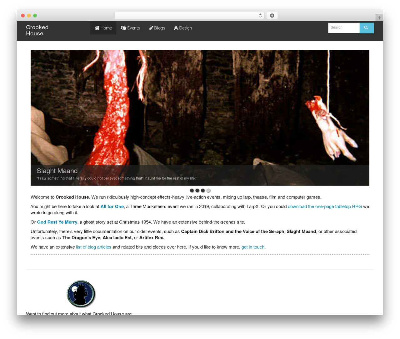Viewport: 400px width, 339px height.
Task: Open the Design nav item
Action: coord(183,28)
